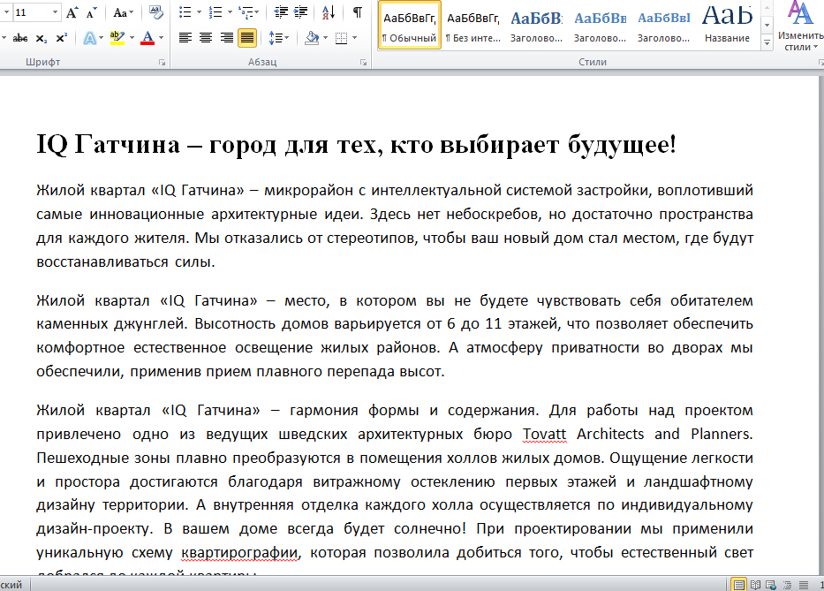Click the Clear Formatting eraser icon
The height and width of the screenshot is (591, 824).
click(x=157, y=12)
